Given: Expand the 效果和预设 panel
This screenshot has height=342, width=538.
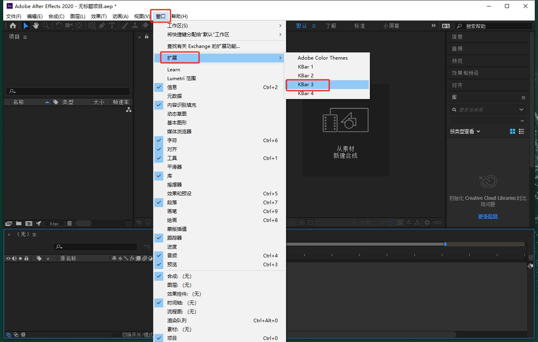Looking at the screenshot, I should point(488,73).
